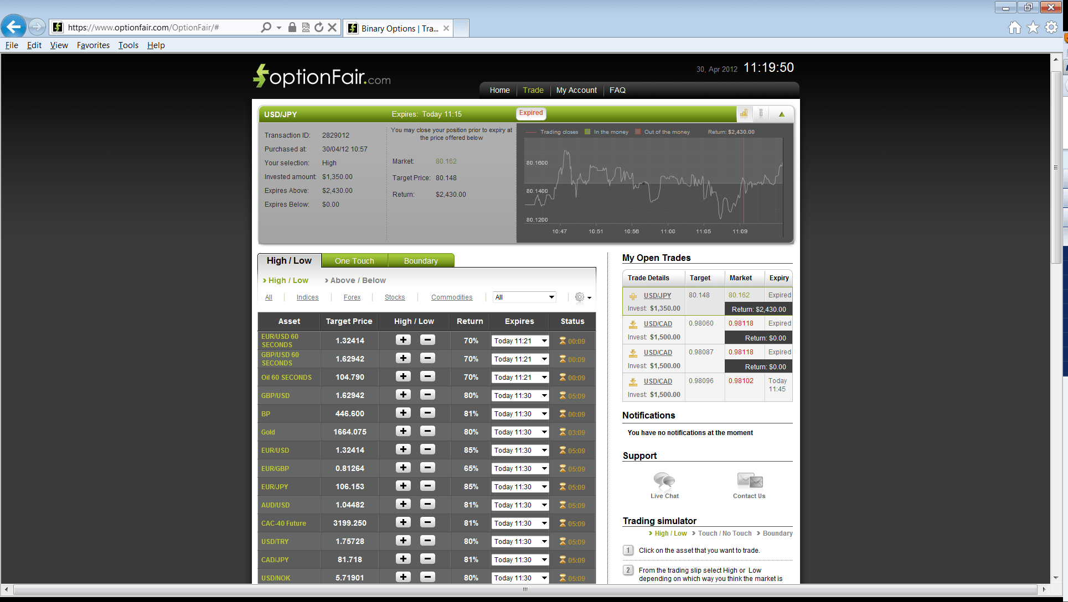Select High (+) for GBP/USD 60 SECONDS

coord(403,358)
